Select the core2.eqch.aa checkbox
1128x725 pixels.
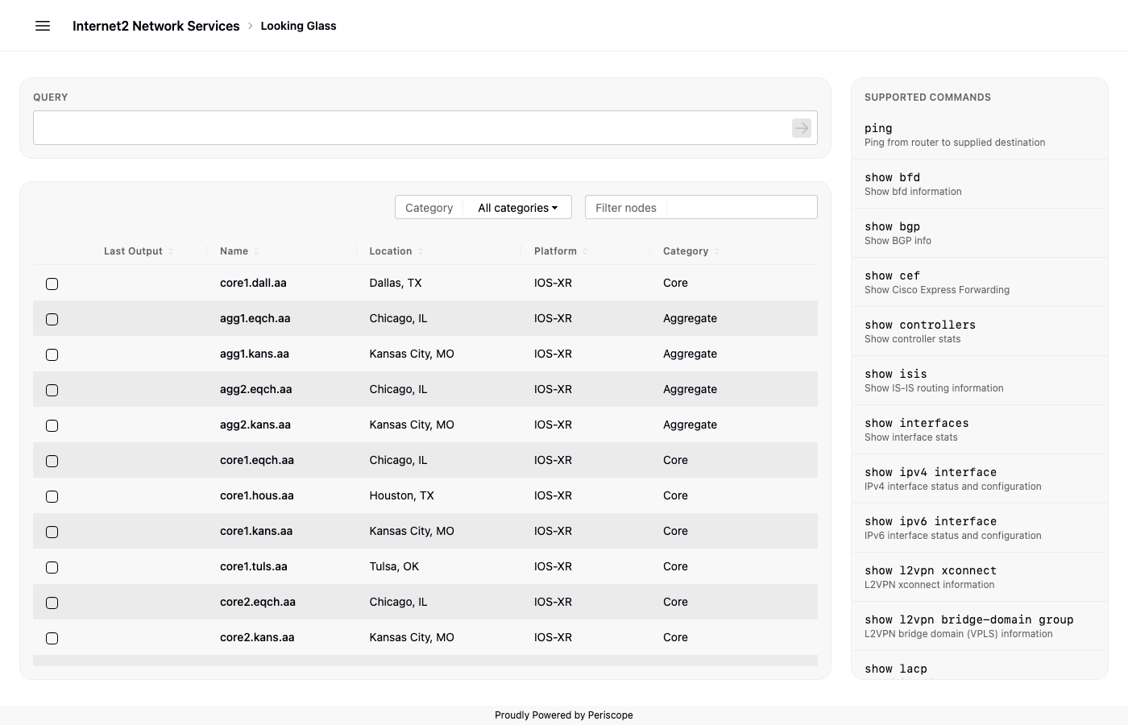coord(52,603)
